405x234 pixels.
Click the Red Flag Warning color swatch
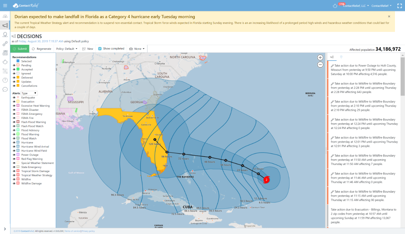(18, 159)
